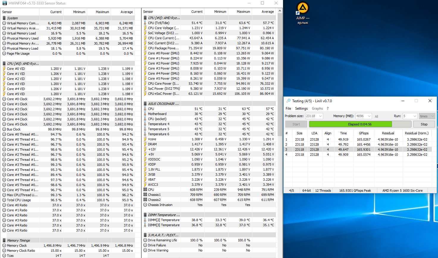Click the icon beside Drive Remaining Life
438x258 pixels.
(x=145, y=240)
